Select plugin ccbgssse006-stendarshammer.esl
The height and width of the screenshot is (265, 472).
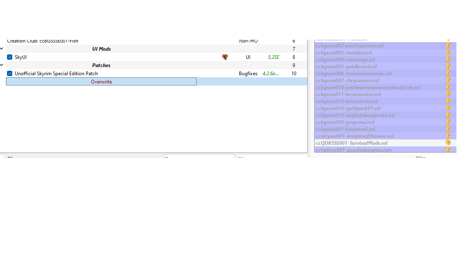coord(354,73)
